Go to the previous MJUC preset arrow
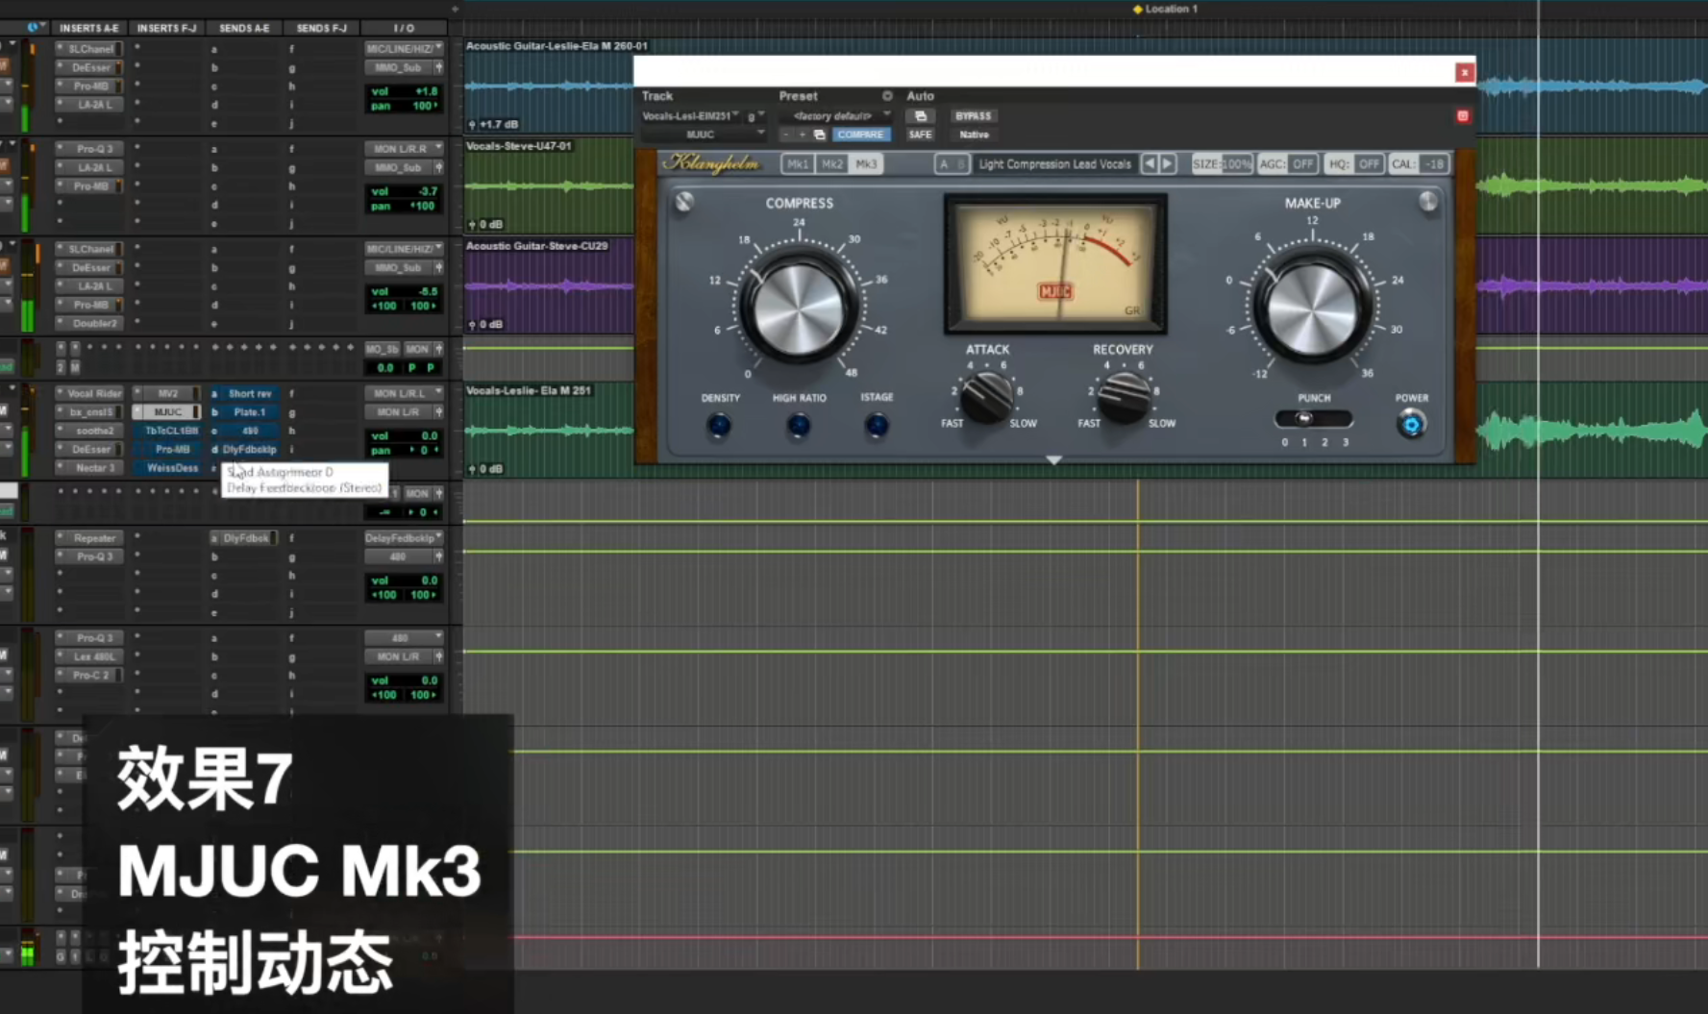The height and width of the screenshot is (1014, 1708). point(1150,164)
